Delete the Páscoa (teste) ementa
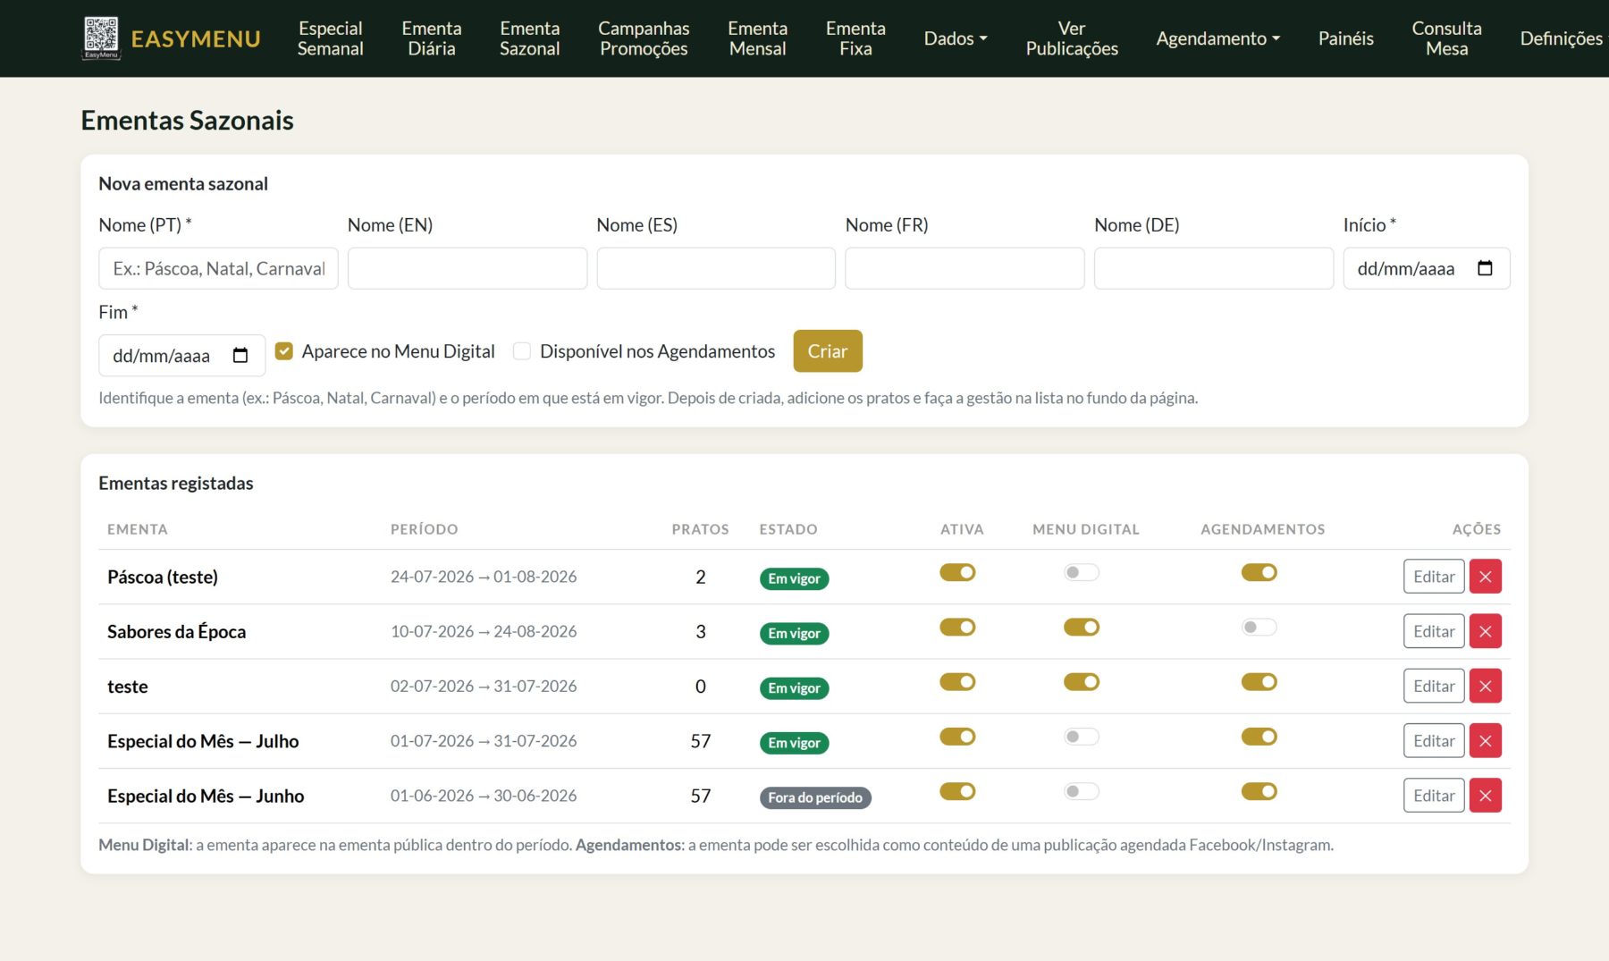This screenshot has width=1609, height=961. point(1485,577)
